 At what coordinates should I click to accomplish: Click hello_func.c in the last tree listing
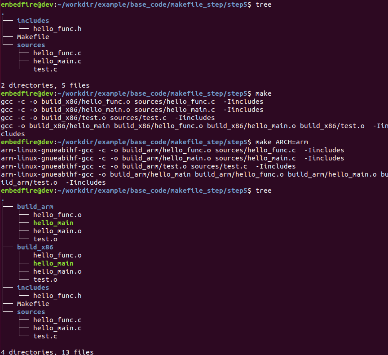click(x=57, y=320)
